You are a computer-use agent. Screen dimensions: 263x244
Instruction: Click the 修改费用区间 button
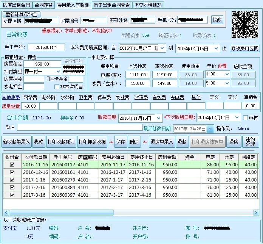click(244, 48)
